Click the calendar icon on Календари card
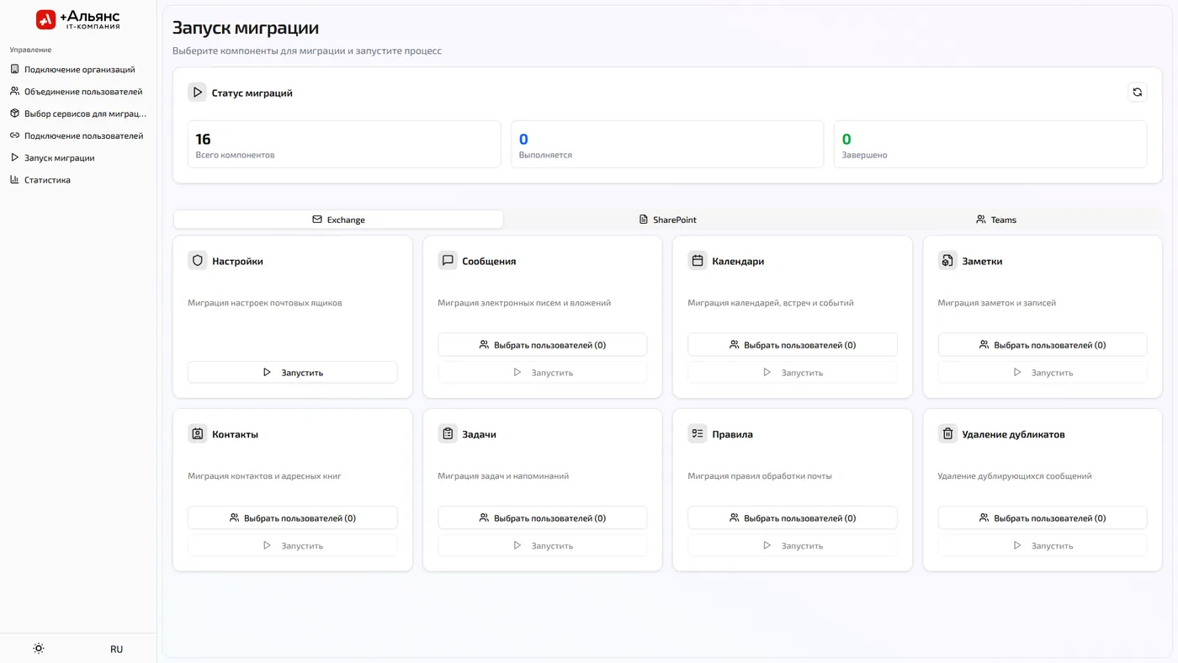 coord(698,261)
